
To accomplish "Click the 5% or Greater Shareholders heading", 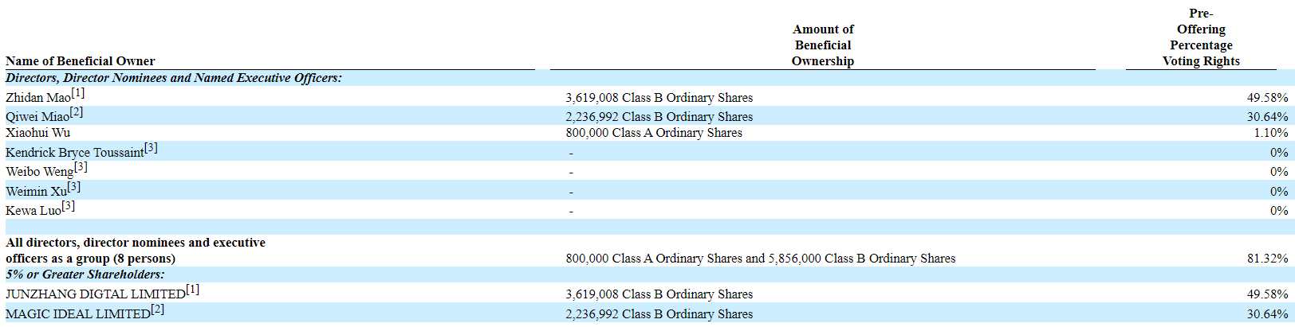I will [x=85, y=274].
